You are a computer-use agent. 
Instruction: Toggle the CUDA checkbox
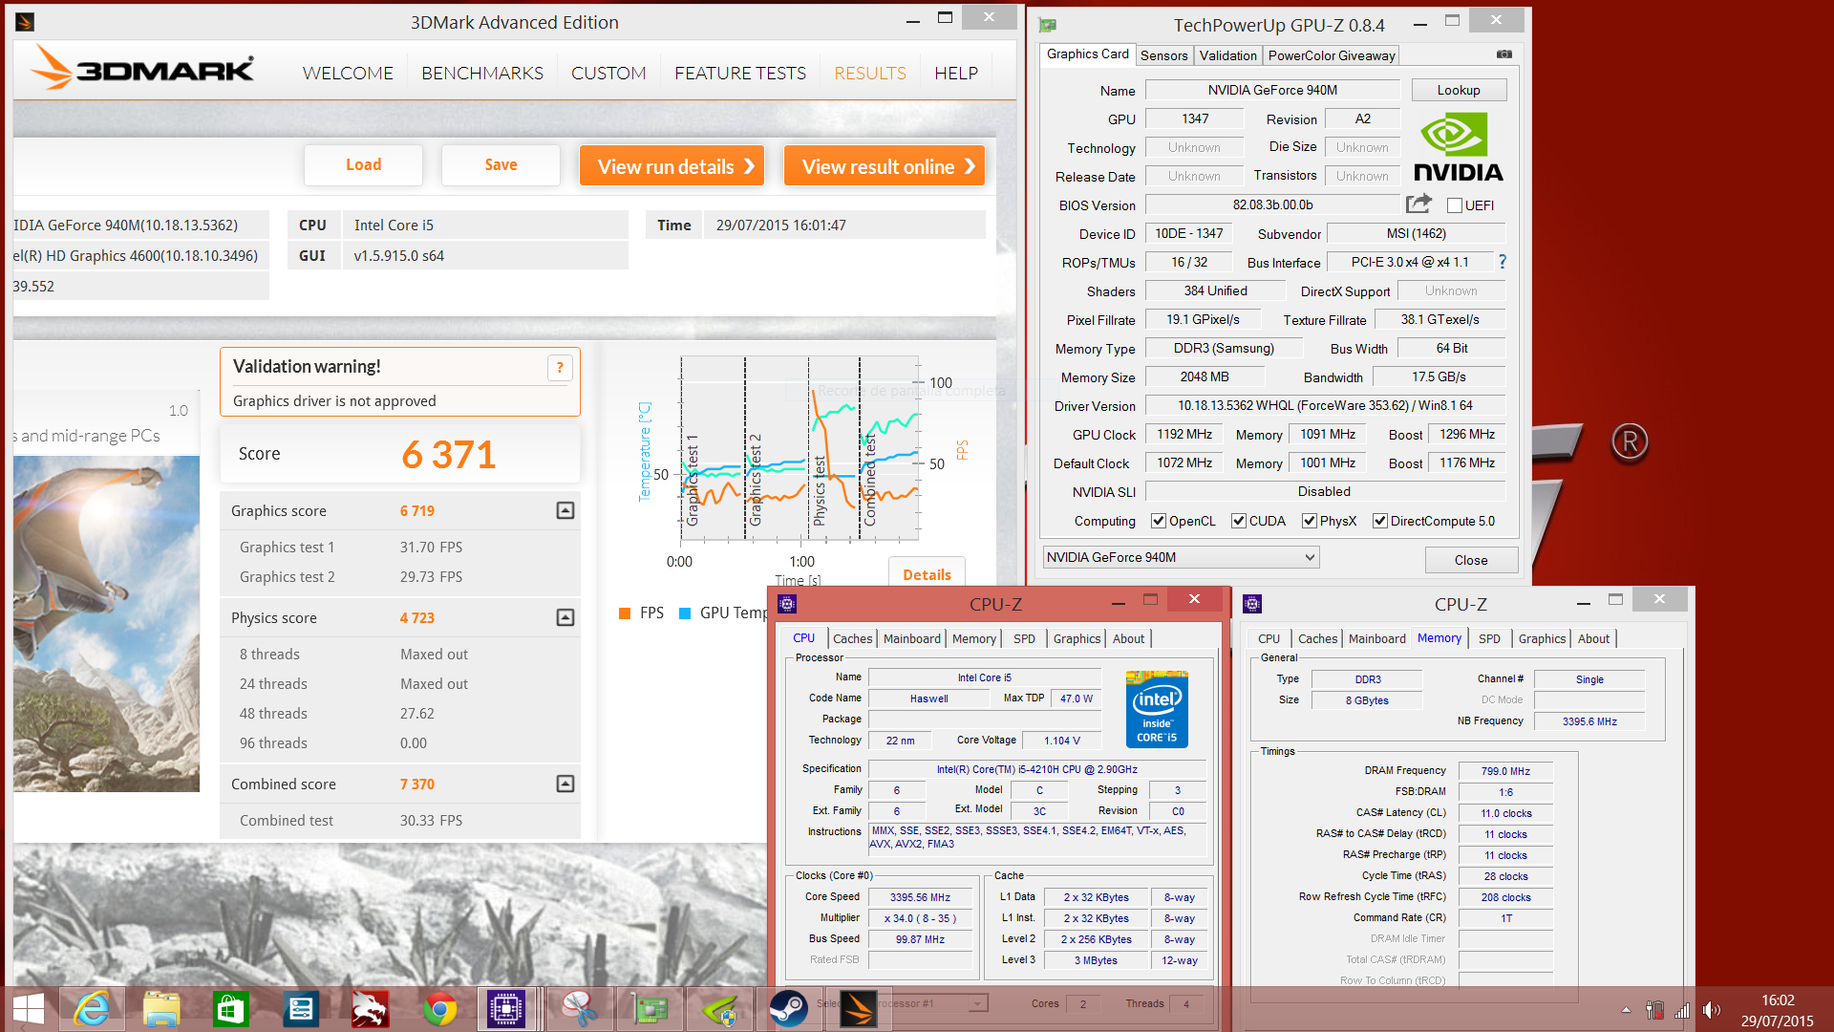(1239, 521)
